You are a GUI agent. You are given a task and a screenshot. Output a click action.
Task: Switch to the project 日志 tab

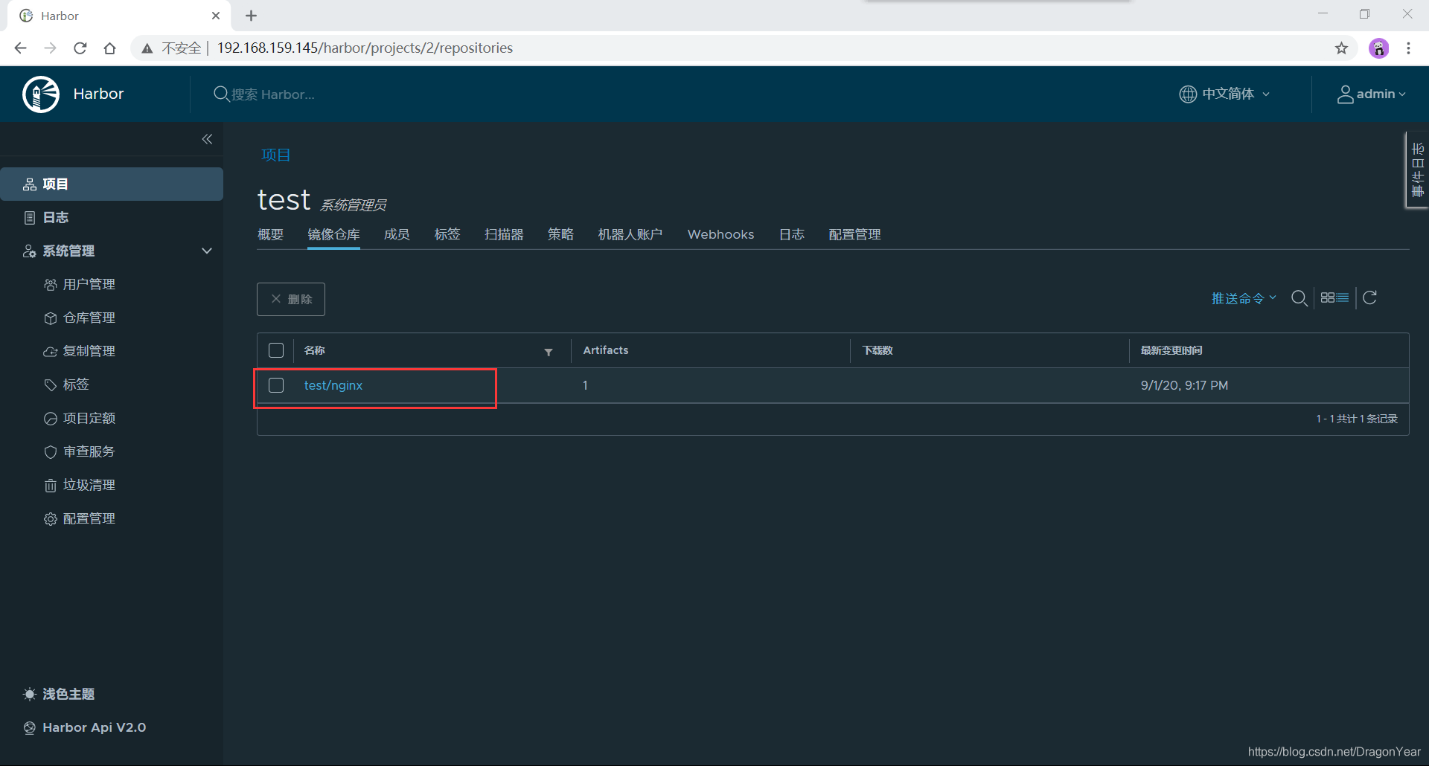point(791,234)
